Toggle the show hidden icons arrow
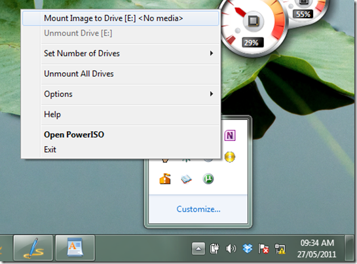Image resolution: width=357 pixels, height=264 pixels. (198, 249)
